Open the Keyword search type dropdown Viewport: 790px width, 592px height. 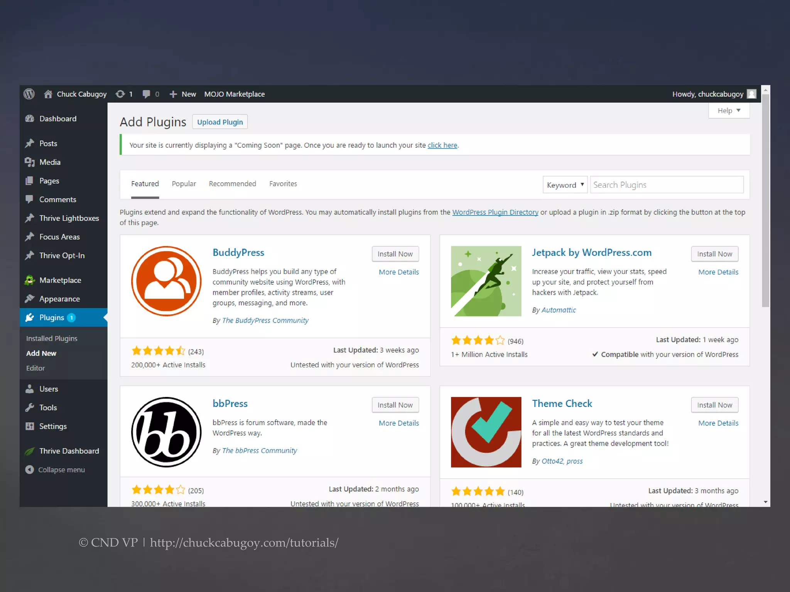pos(565,185)
